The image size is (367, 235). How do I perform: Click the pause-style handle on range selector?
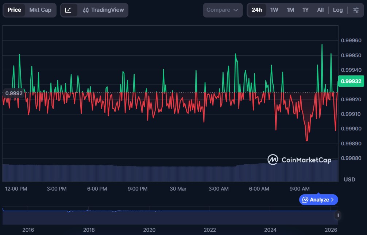[337, 215]
